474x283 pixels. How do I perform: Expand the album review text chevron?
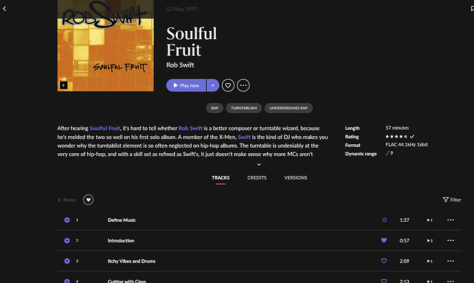[x=259, y=164]
